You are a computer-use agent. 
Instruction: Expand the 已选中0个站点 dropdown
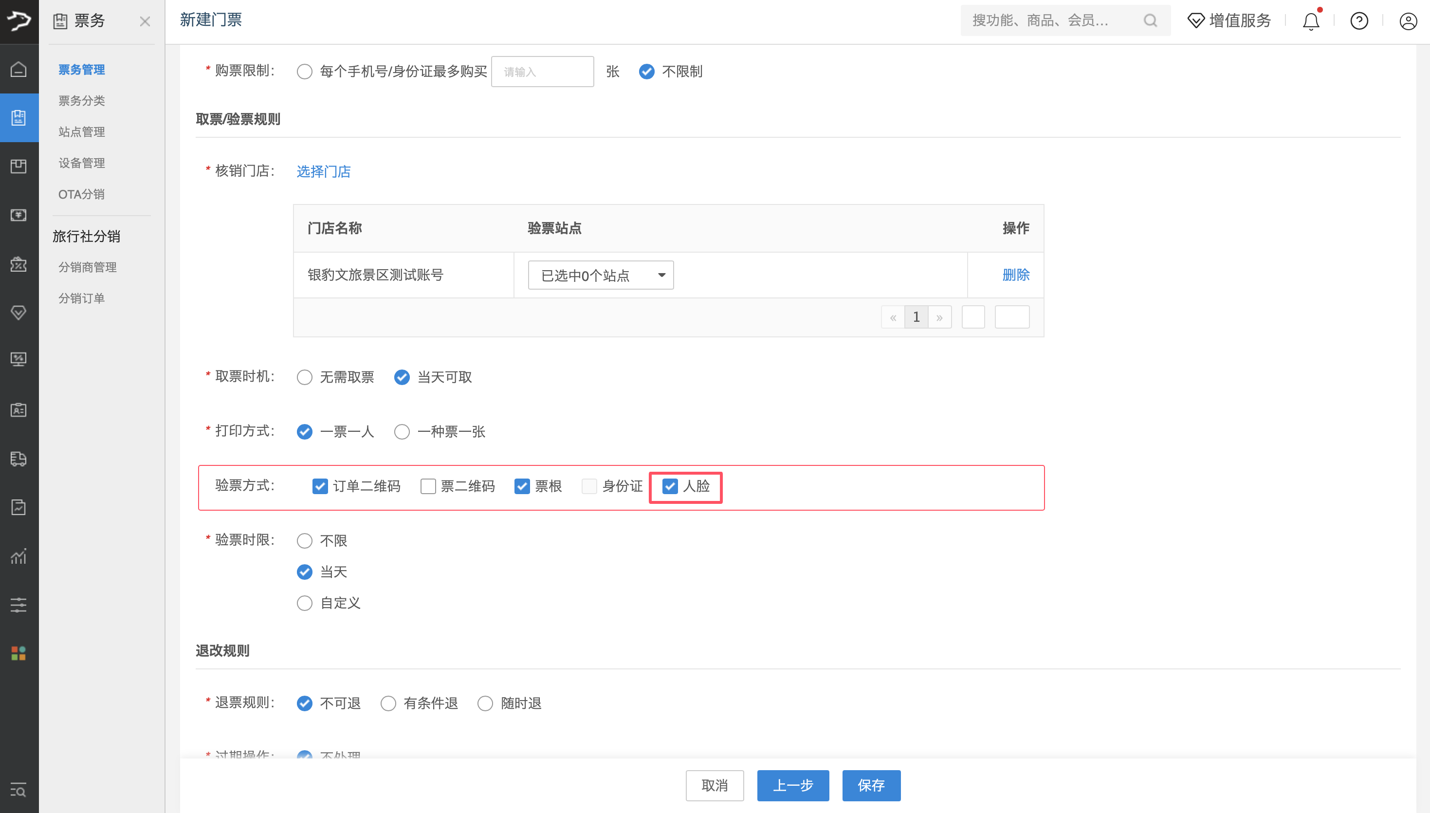click(x=601, y=275)
